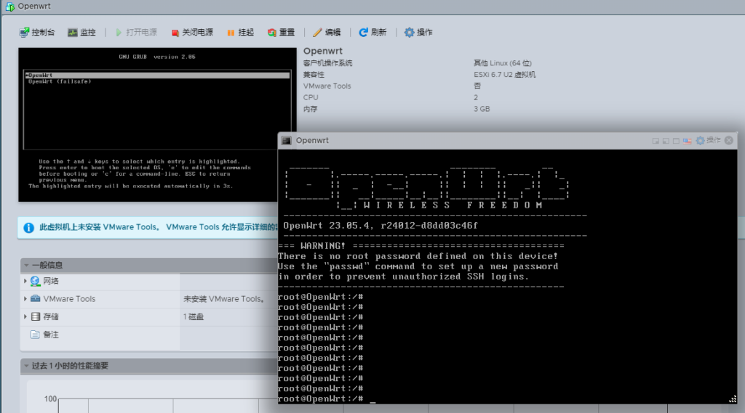Expand the 存储 storage row

click(x=25, y=316)
